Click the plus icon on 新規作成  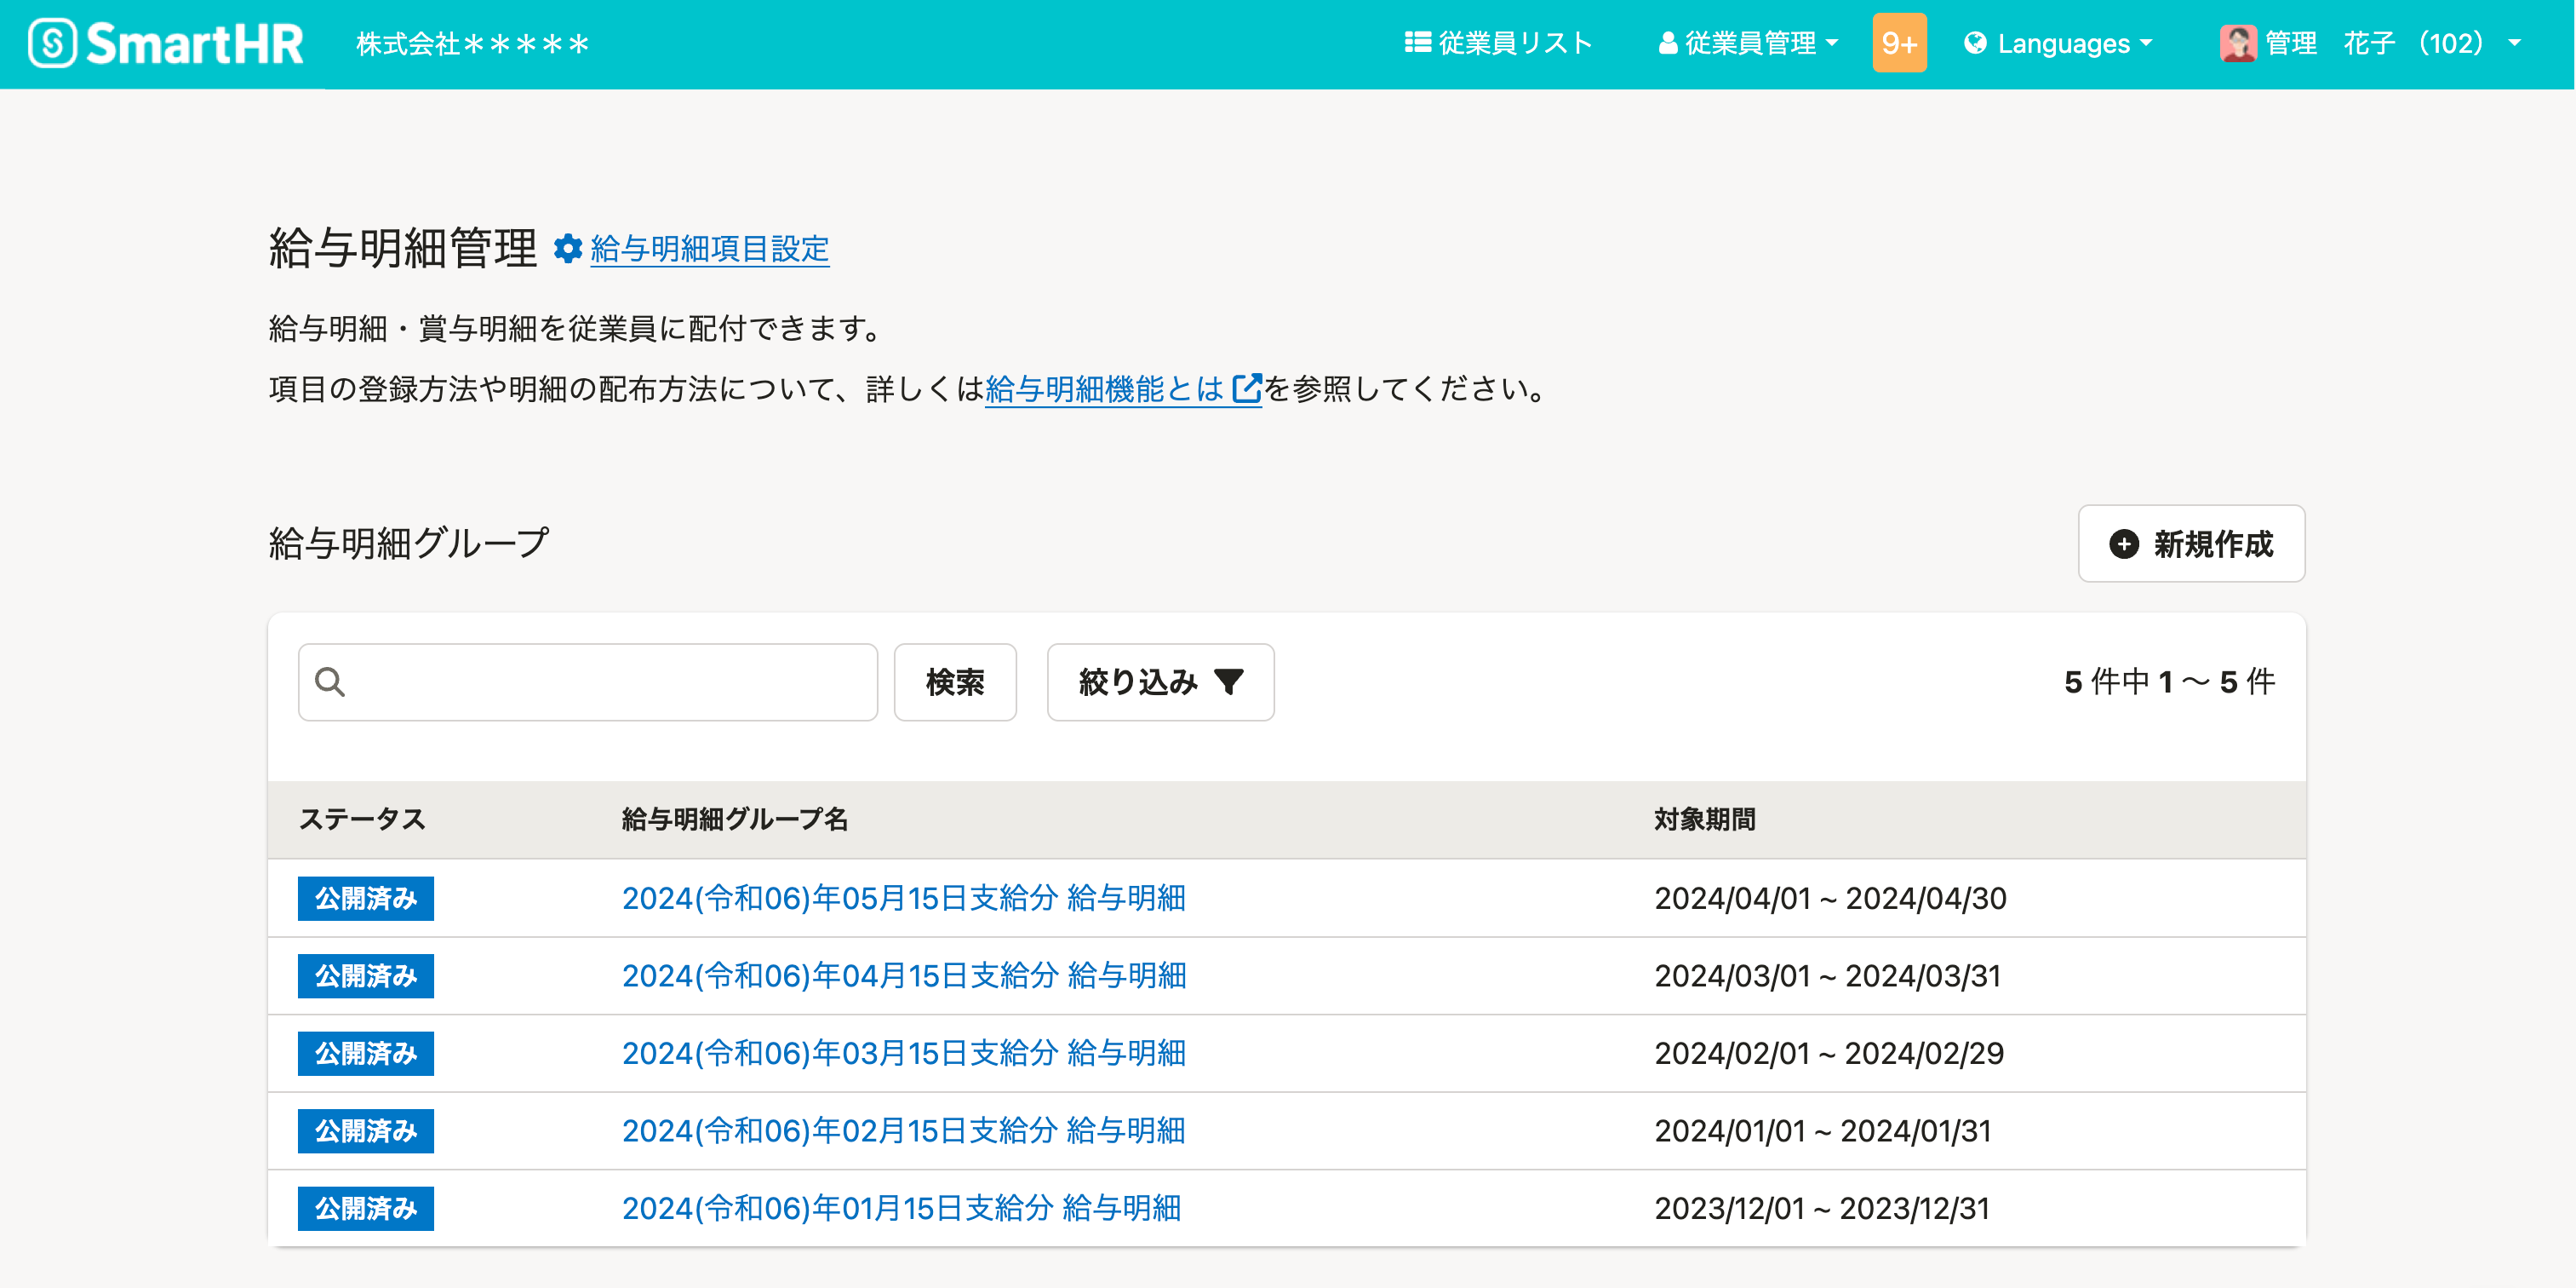tap(2124, 544)
